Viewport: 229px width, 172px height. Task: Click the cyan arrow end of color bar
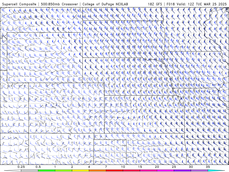point(216,171)
